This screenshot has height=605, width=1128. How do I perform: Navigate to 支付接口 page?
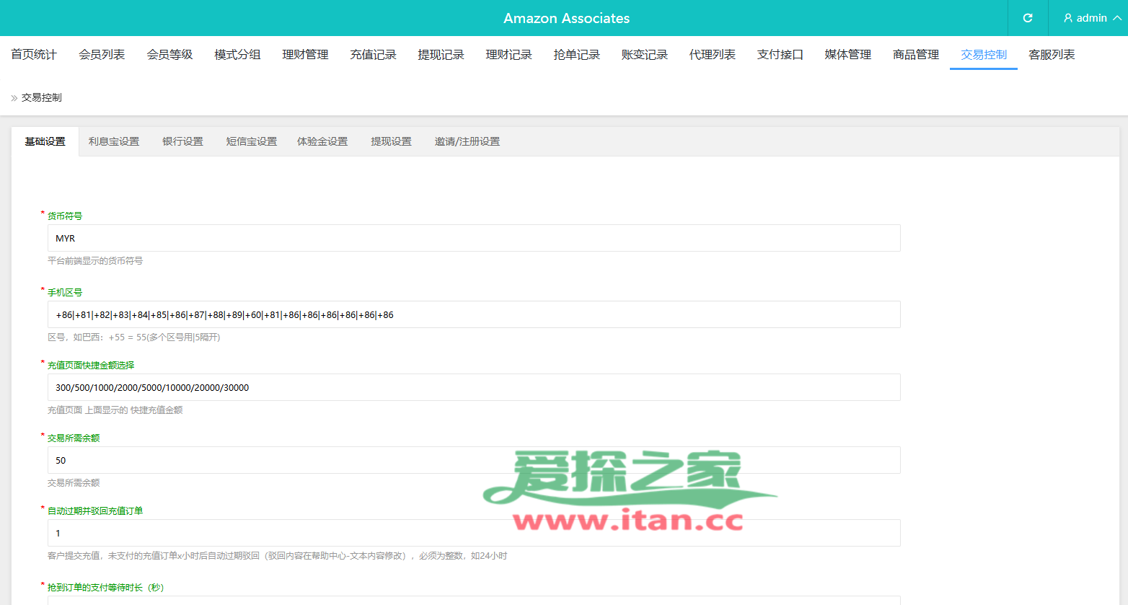pyautogui.click(x=780, y=55)
